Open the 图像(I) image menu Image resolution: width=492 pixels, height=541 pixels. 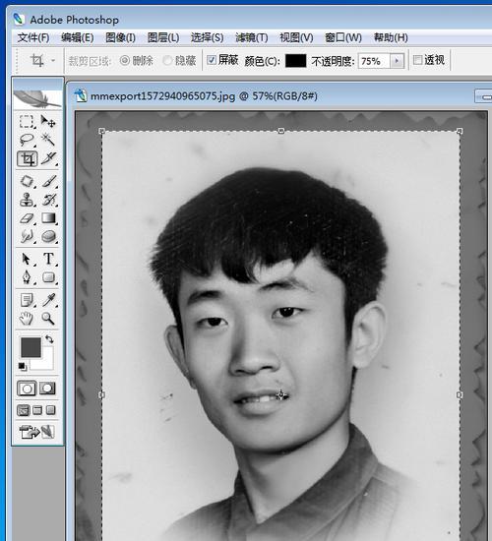120,37
